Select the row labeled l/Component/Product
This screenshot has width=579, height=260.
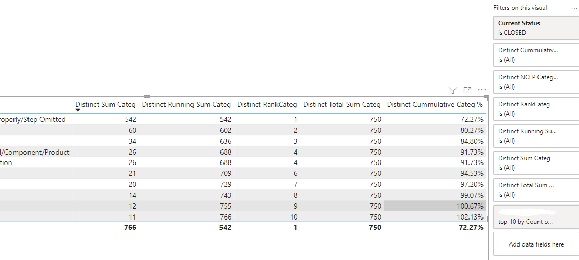coord(35,152)
